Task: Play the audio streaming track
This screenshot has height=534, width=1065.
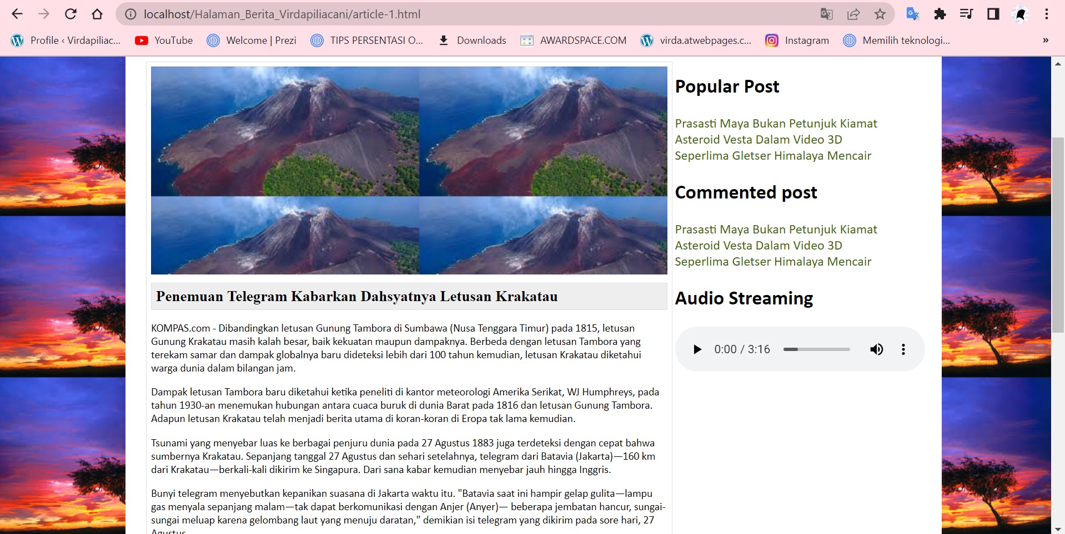Action: point(697,349)
